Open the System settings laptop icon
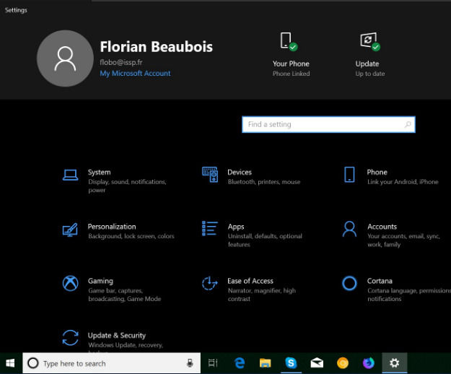Screen dimensions: 451x374 tap(70, 175)
